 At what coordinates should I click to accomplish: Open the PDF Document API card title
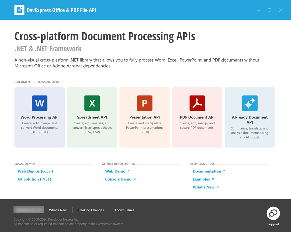tap(197, 117)
